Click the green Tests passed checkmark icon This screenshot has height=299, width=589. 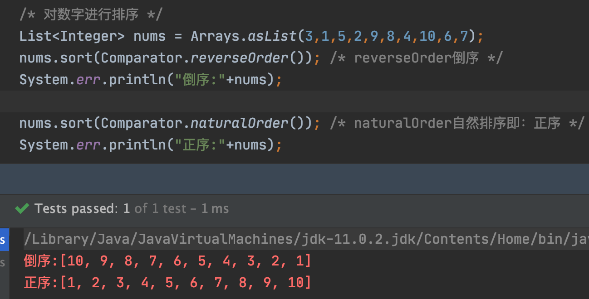pyautogui.click(x=22, y=208)
